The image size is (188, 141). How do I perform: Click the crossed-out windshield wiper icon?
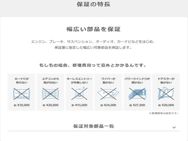coord(108,94)
